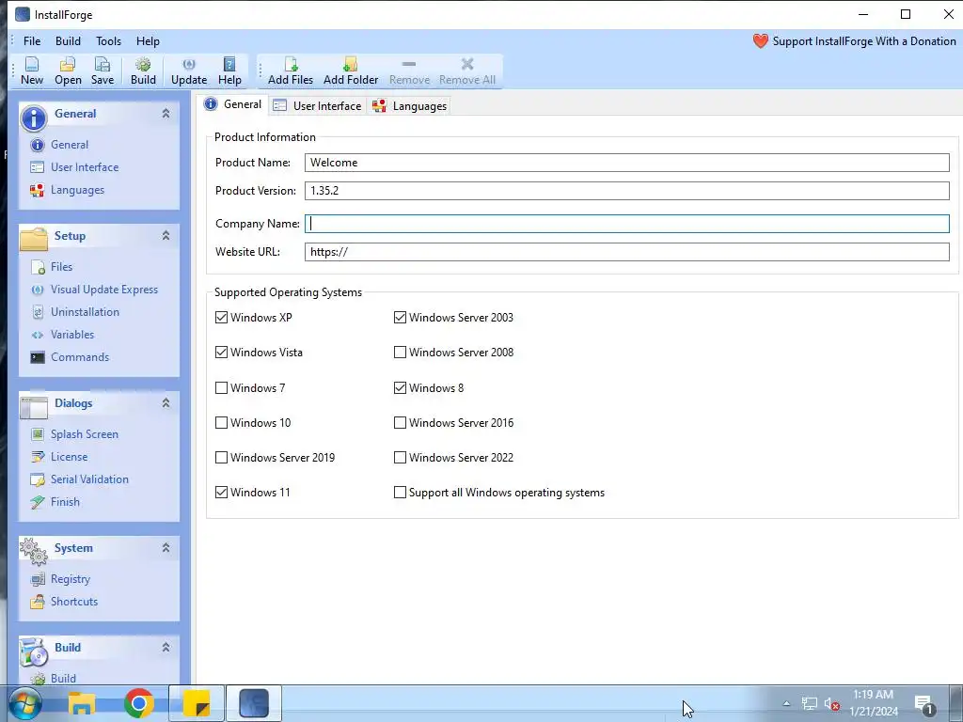The width and height of the screenshot is (963, 722).
Task: Click the muted volume tray icon
Action: pyautogui.click(x=831, y=704)
